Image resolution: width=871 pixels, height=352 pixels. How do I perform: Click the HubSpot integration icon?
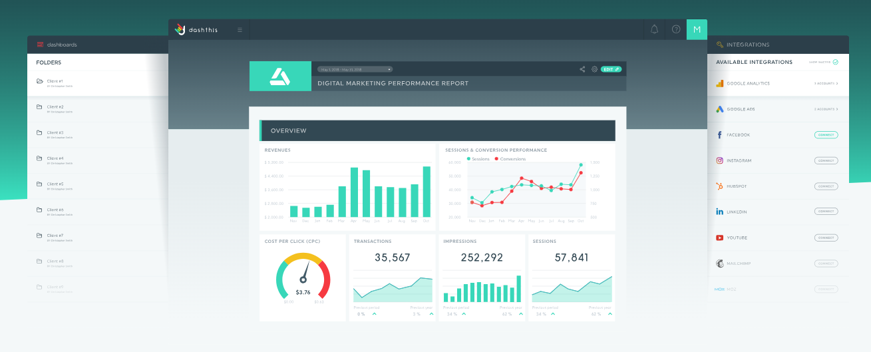719,186
